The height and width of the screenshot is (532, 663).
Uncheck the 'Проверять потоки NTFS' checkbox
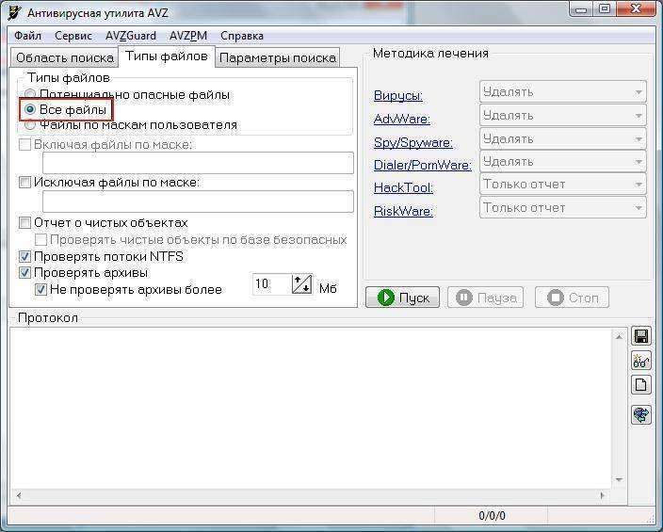click(x=25, y=256)
